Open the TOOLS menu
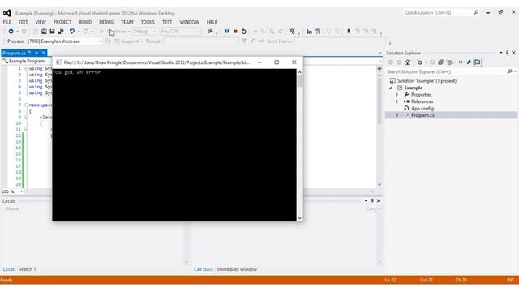Screen dimensions: 519x292 tap(148, 22)
